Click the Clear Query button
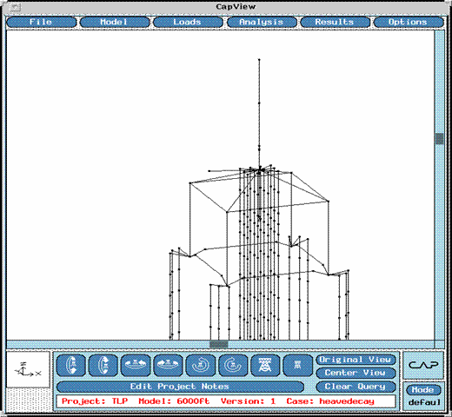The height and width of the screenshot is (417, 452). pos(356,387)
